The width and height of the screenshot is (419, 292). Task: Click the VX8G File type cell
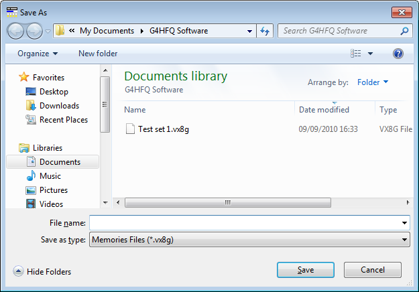coord(396,129)
